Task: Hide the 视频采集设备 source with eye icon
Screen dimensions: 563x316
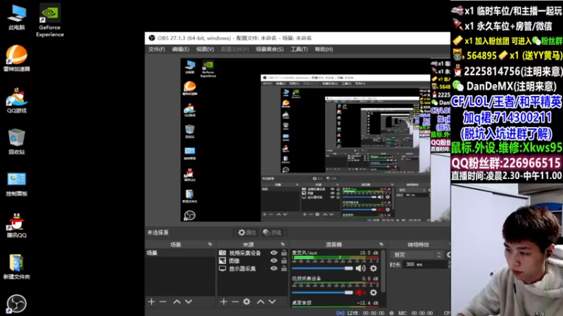Action: (x=274, y=253)
